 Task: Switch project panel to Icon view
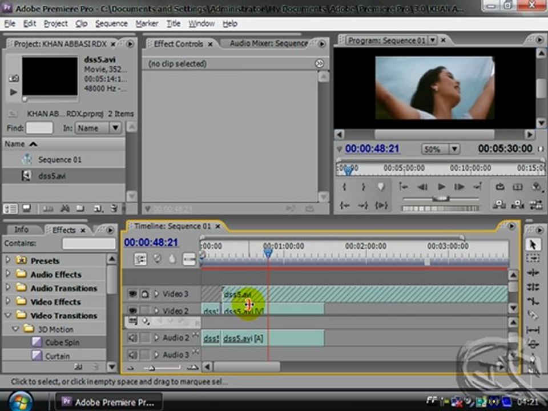point(26,209)
